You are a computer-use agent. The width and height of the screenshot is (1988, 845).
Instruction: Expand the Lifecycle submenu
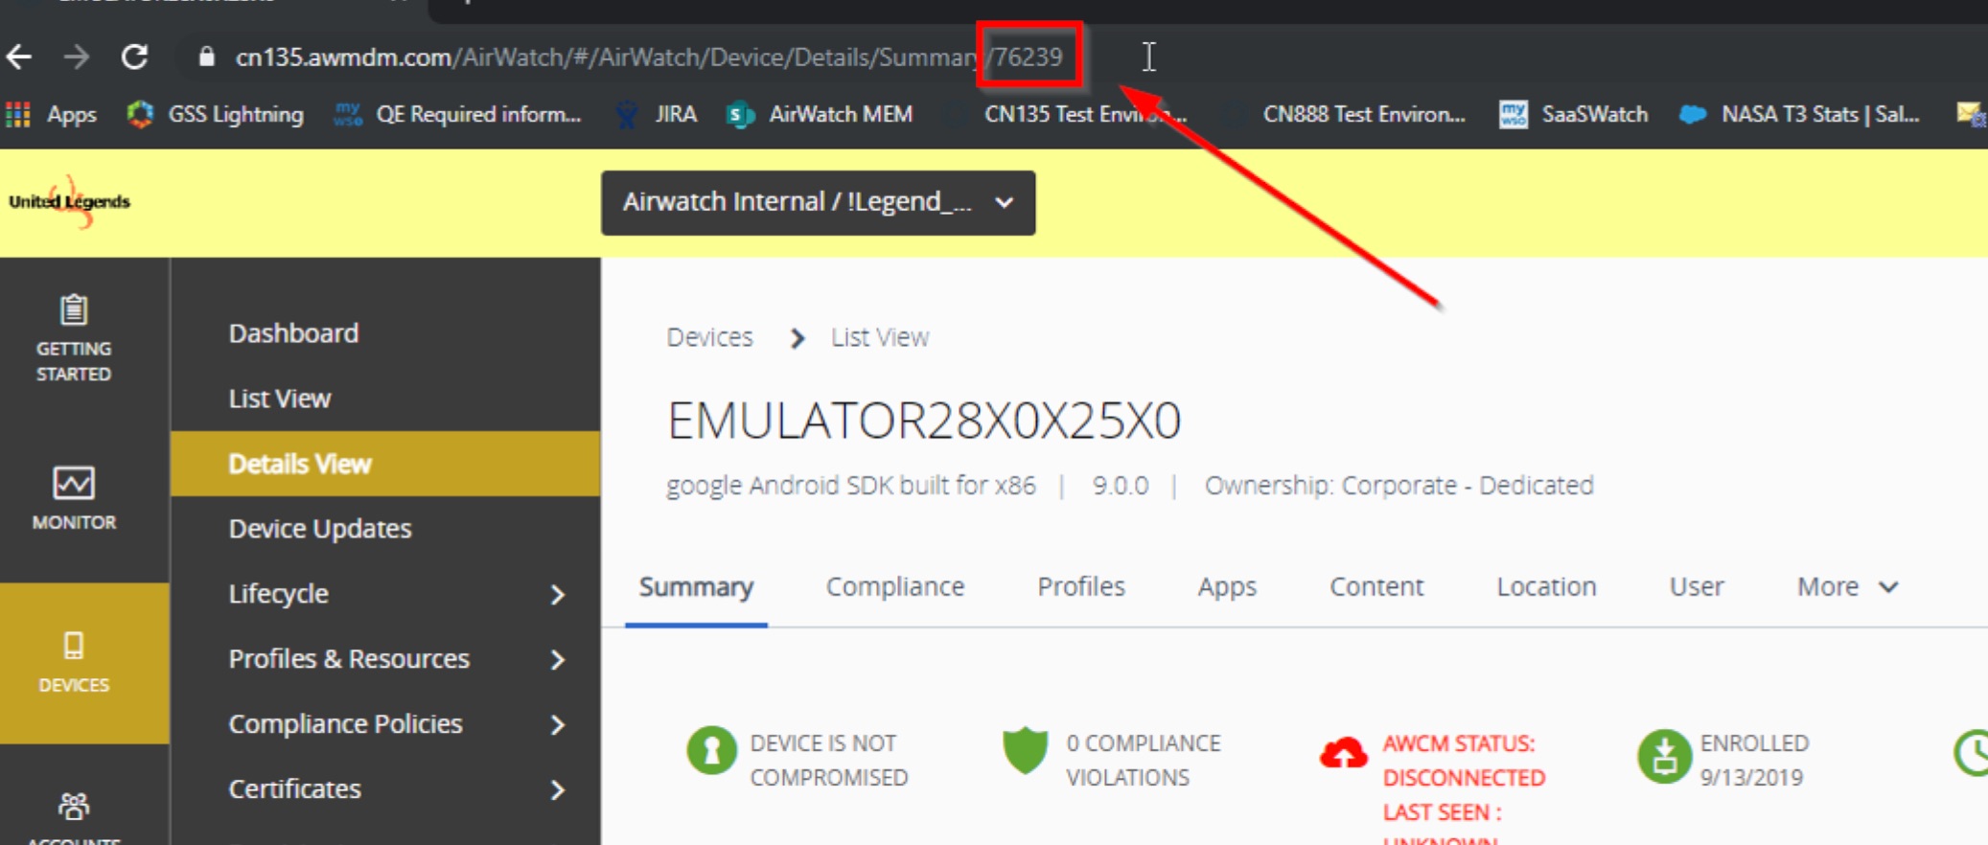click(x=557, y=594)
